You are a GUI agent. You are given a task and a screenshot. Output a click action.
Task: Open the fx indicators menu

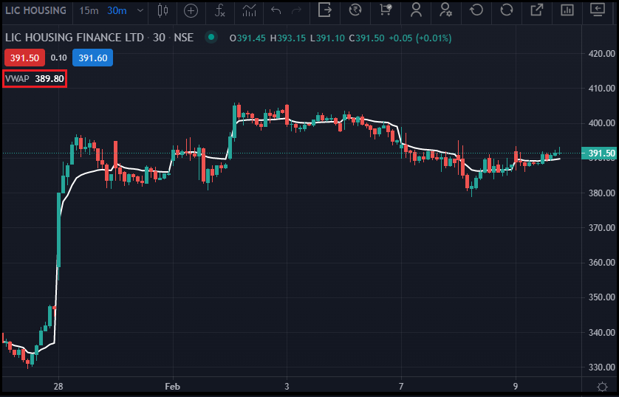(220, 10)
